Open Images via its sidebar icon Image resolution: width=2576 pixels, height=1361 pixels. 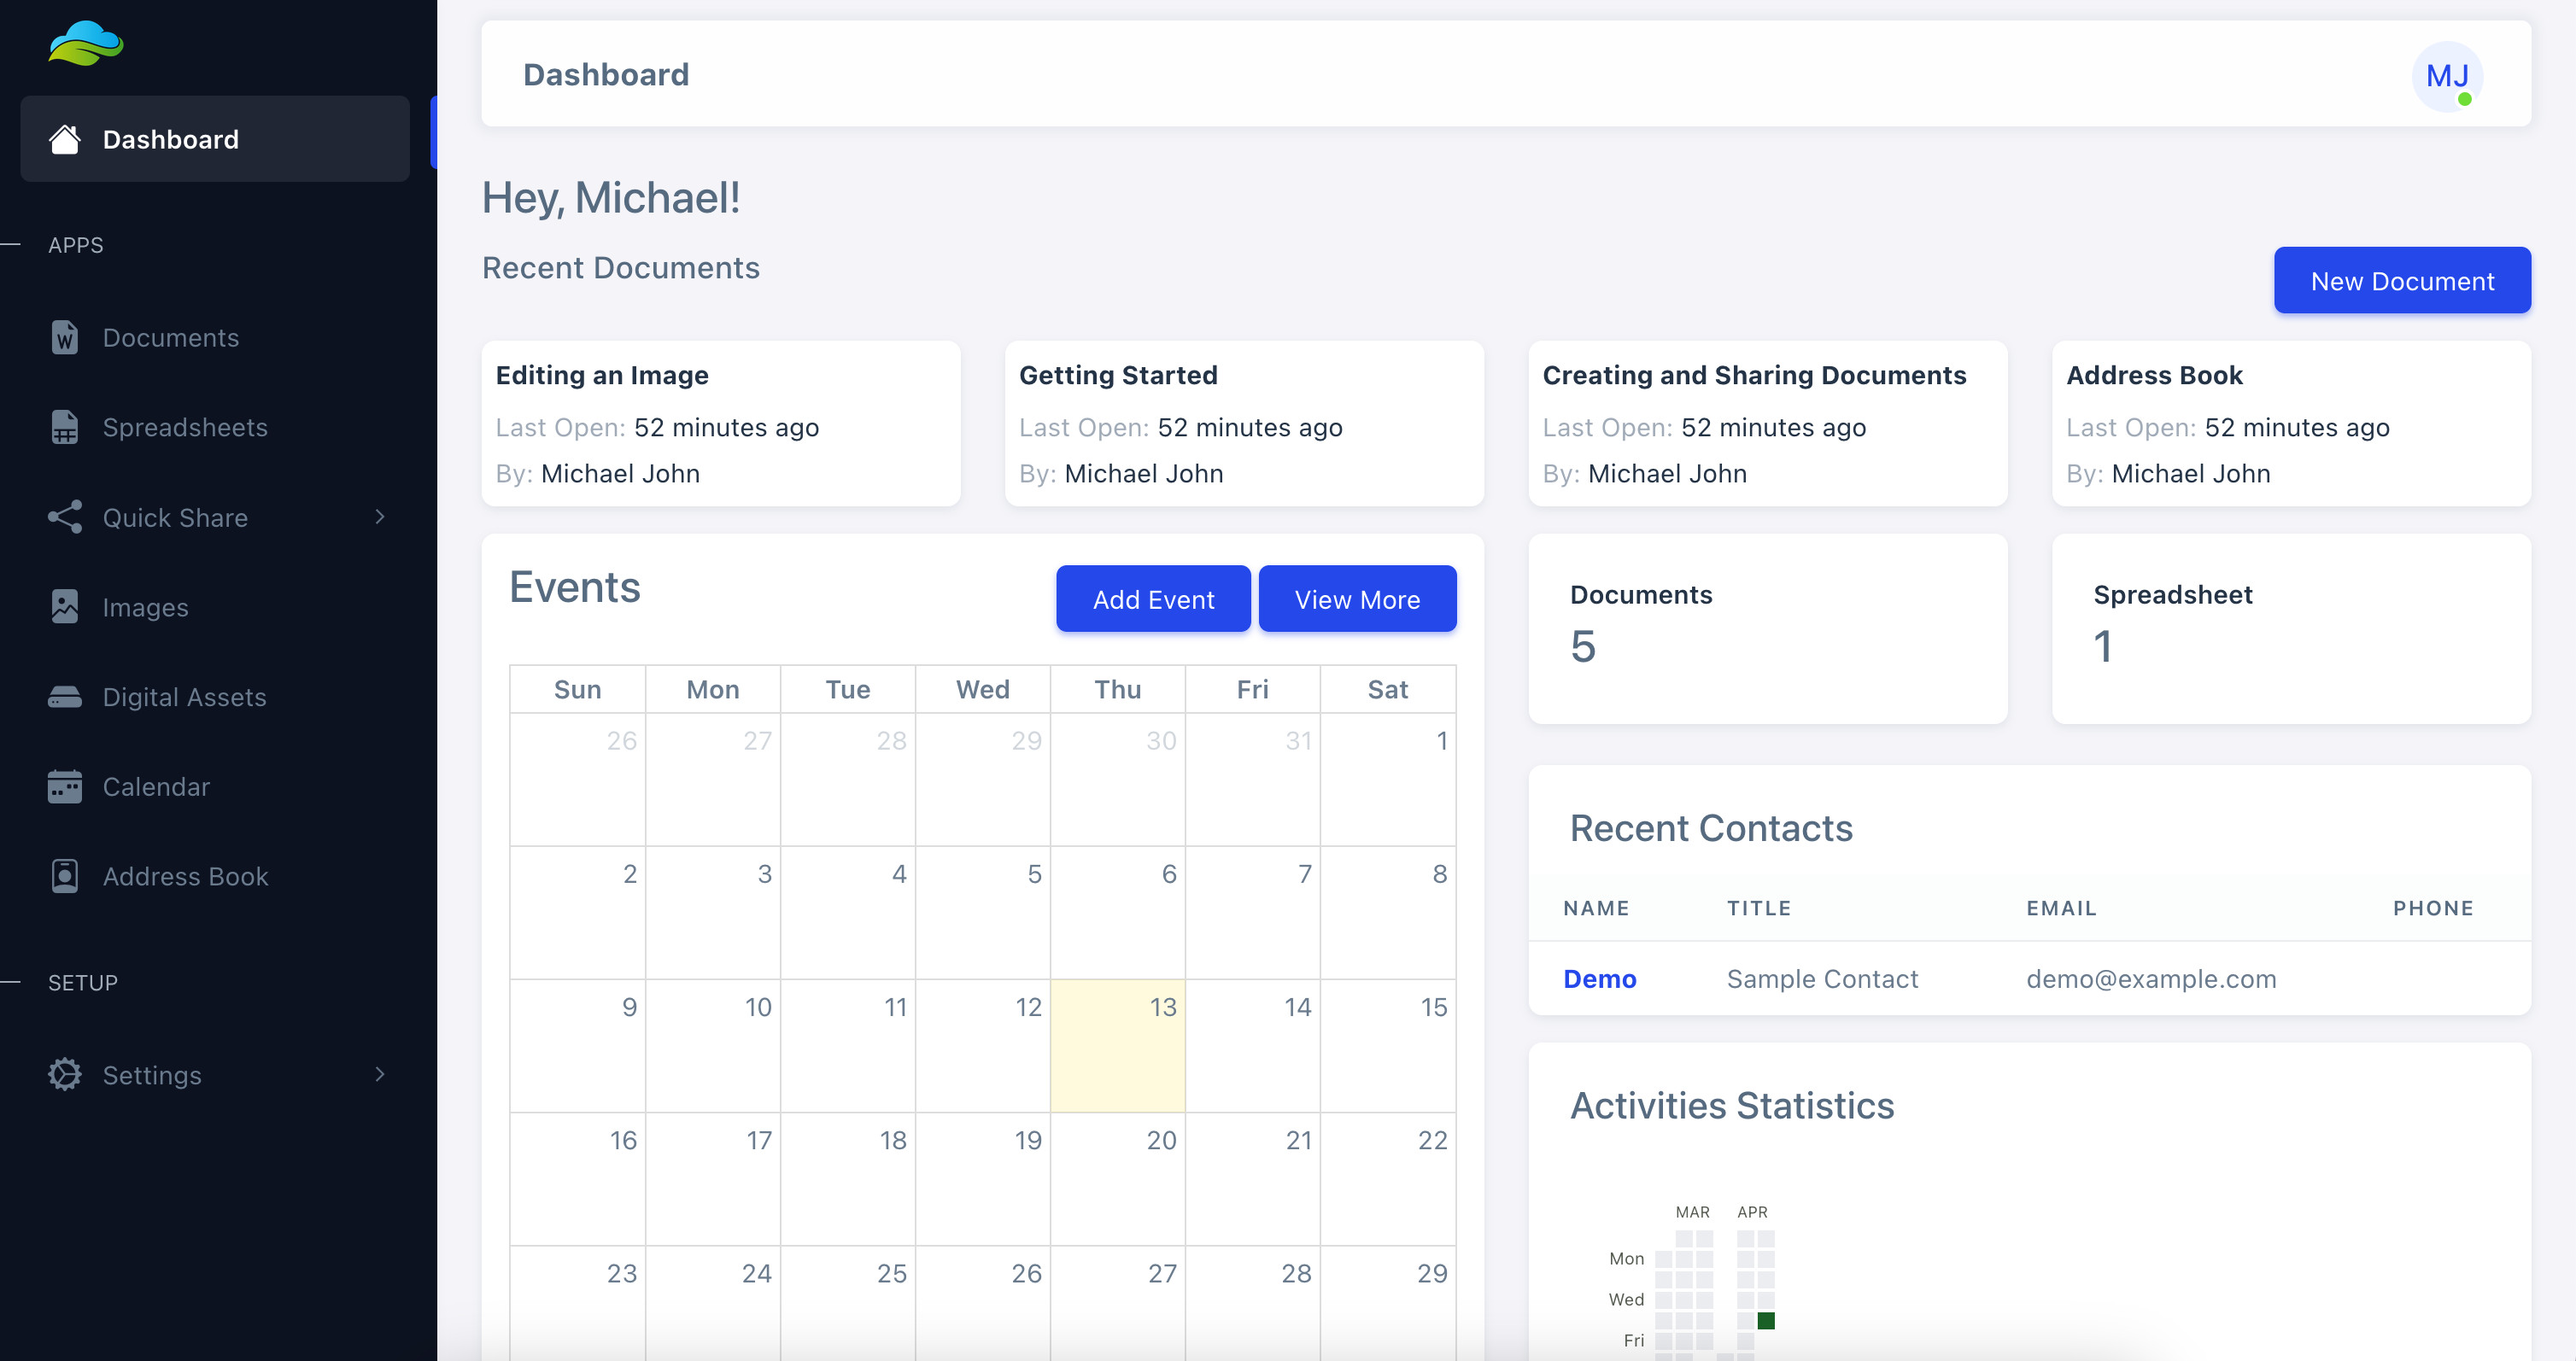(65, 607)
